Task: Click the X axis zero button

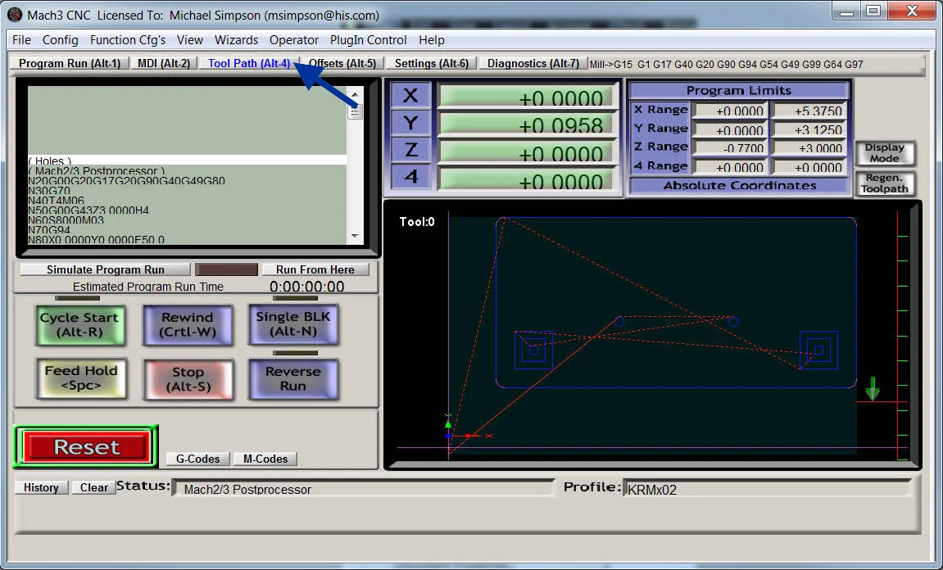Action: pyautogui.click(x=410, y=96)
